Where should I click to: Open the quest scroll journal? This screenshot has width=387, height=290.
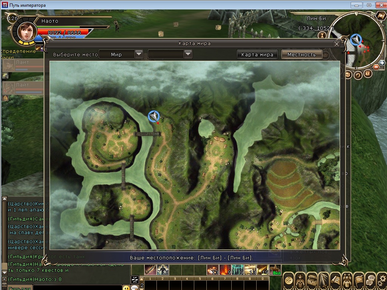pos(335,281)
